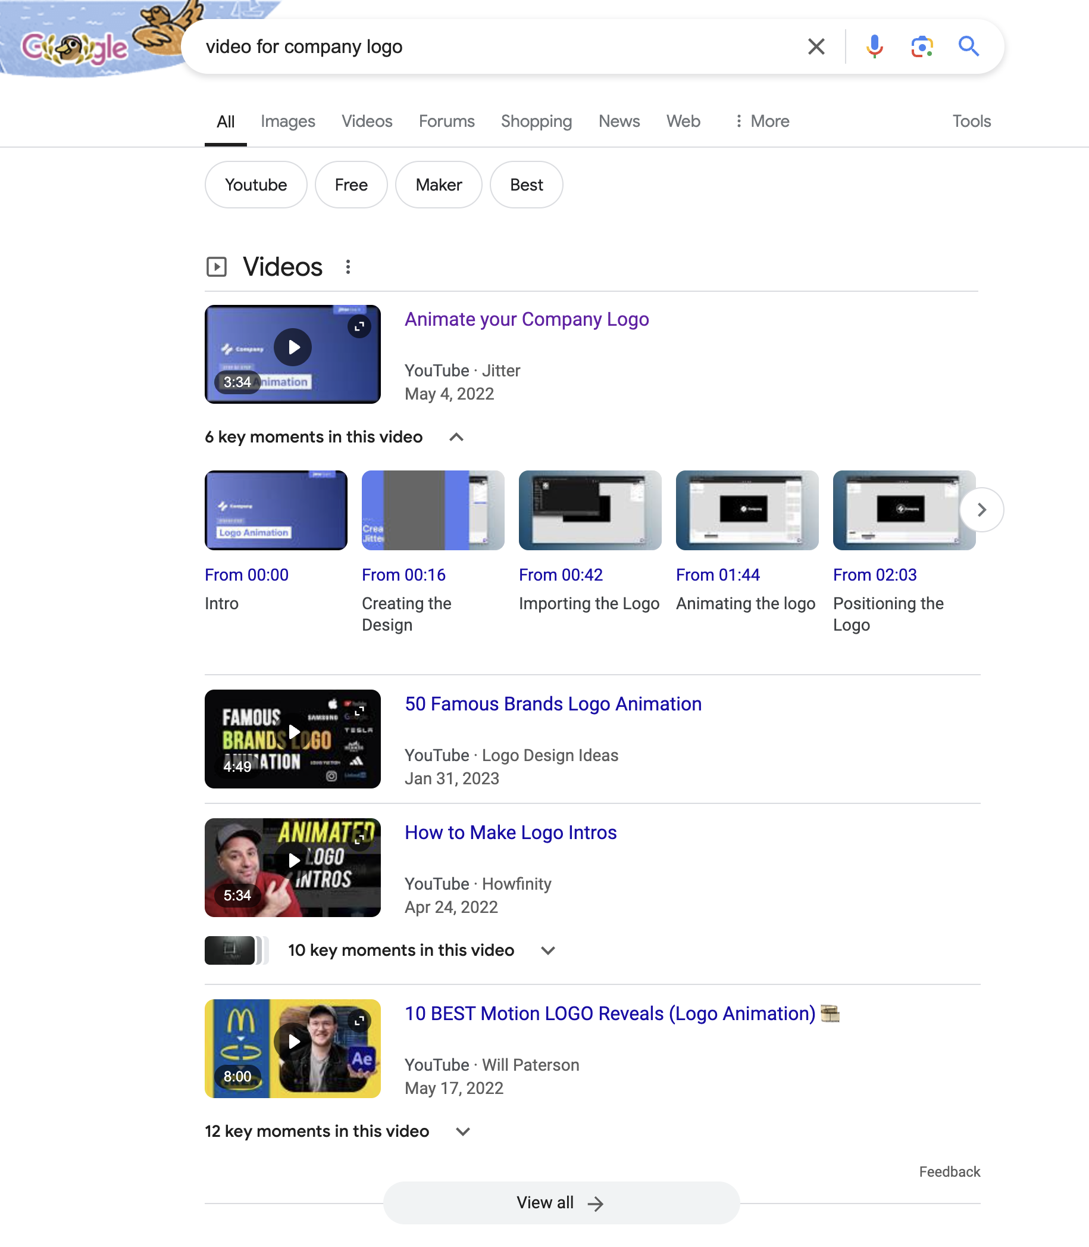
Task: Open the From 02:03 timestamp link
Action: [875, 575]
